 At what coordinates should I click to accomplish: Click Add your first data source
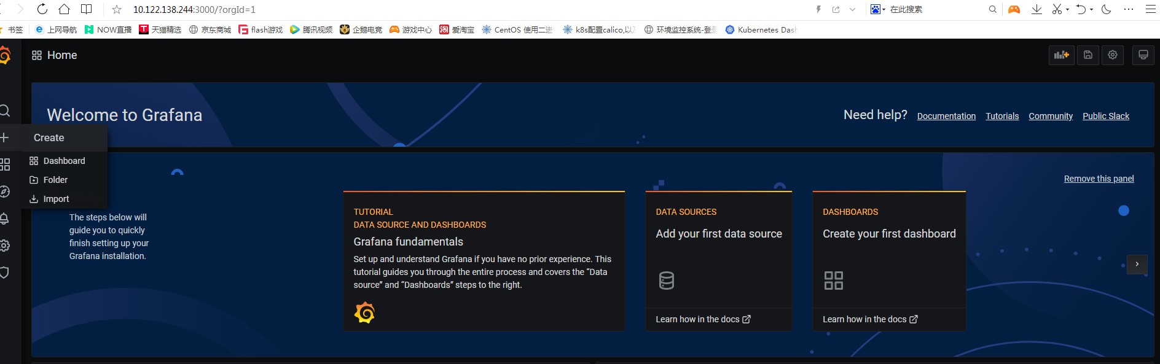point(719,234)
